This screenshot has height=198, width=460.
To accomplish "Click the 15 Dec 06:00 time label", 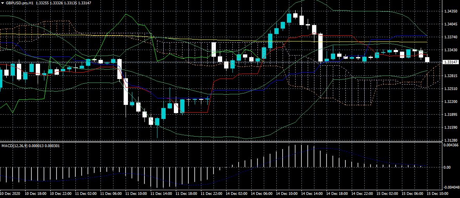I will coord(413,194).
